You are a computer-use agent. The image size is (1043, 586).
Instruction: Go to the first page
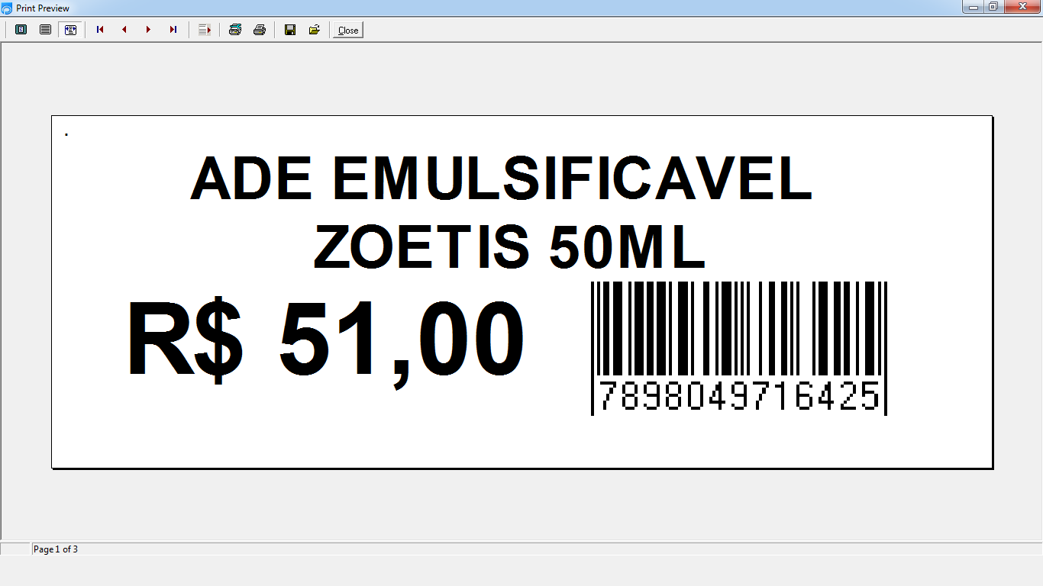point(100,30)
